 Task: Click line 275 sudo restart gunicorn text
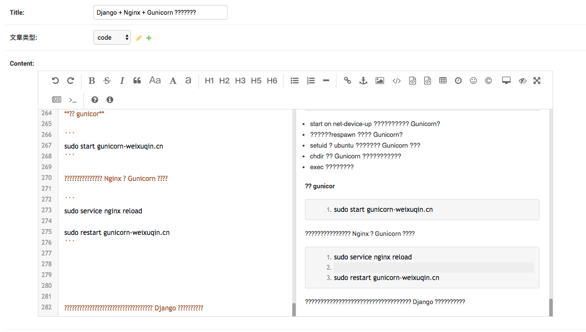[117, 232]
